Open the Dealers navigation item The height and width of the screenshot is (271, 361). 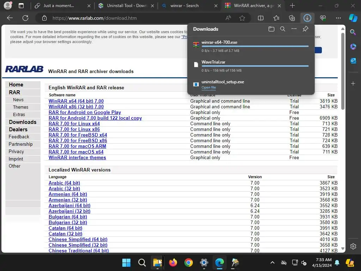pyautogui.click(x=18, y=129)
